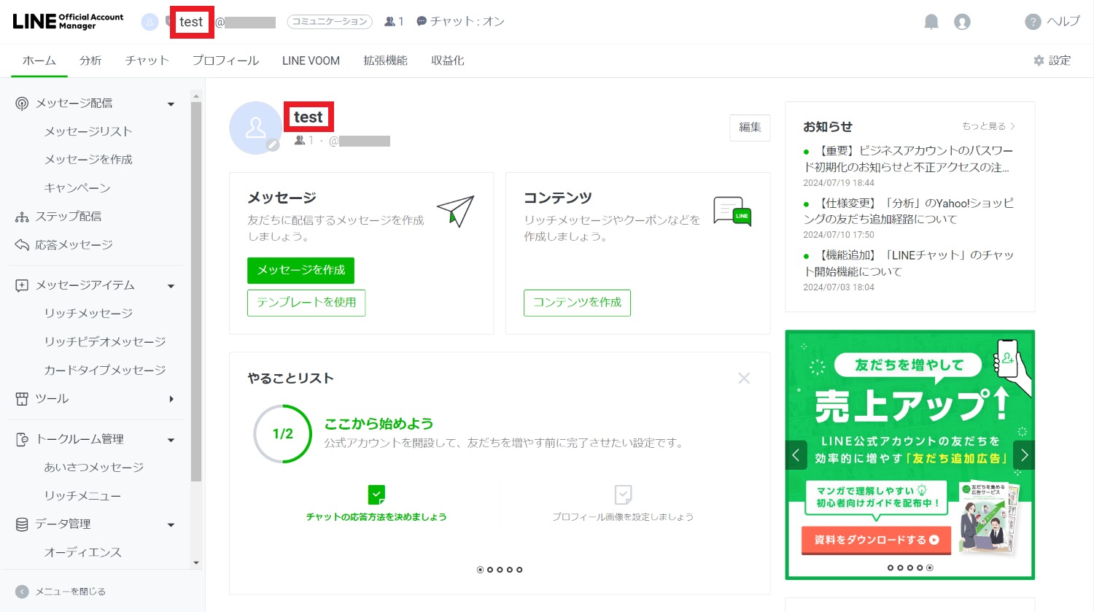1094x612 pixels.
Task: Select first banner pagination dot
Action: (891, 568)
